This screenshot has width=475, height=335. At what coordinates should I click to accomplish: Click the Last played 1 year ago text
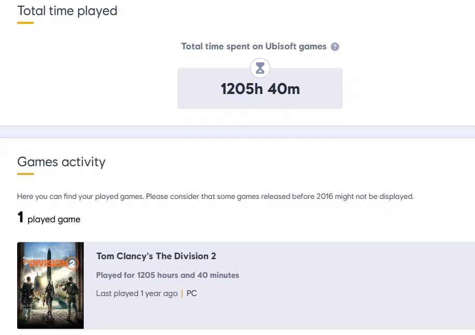[x=137, y=293]
